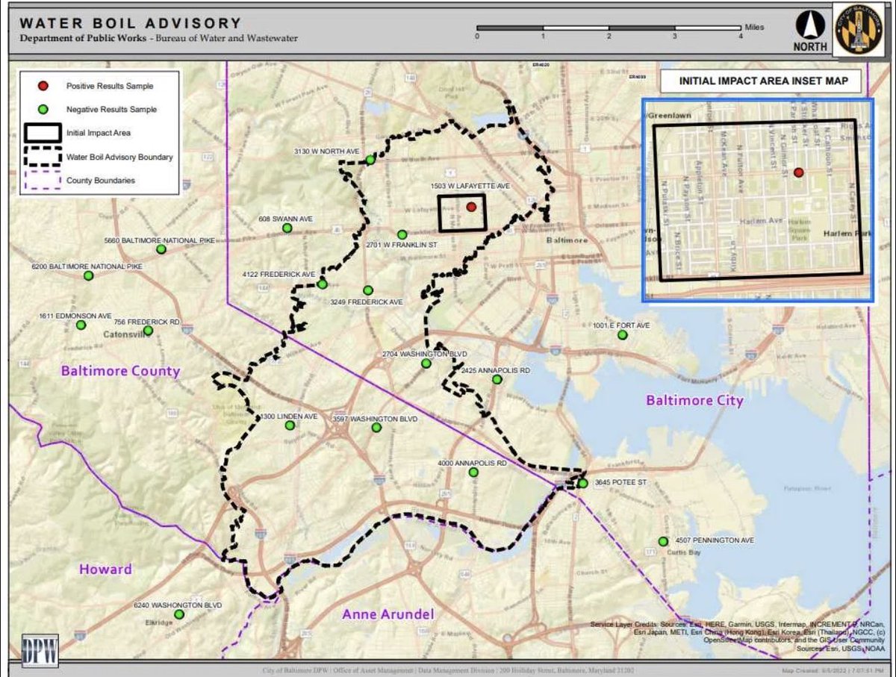
Task: Click the 6200 Baltimore National Pike green dot
Action: 89,275
